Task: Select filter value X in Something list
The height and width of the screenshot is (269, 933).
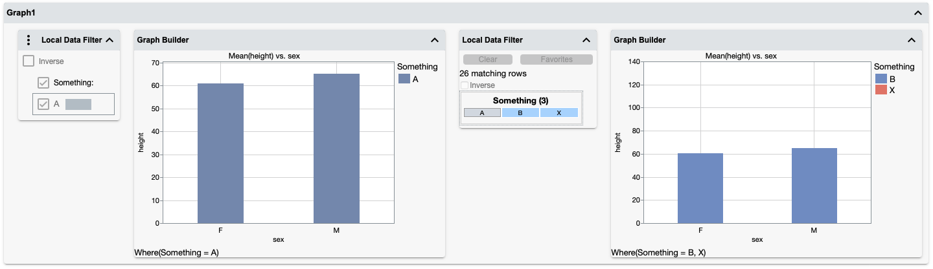Action: click(x=559, y=113)
